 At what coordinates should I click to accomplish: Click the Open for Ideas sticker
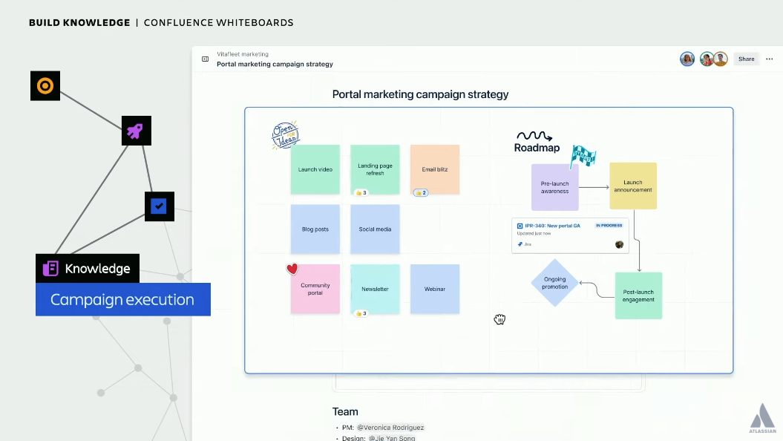click(285, 135)
